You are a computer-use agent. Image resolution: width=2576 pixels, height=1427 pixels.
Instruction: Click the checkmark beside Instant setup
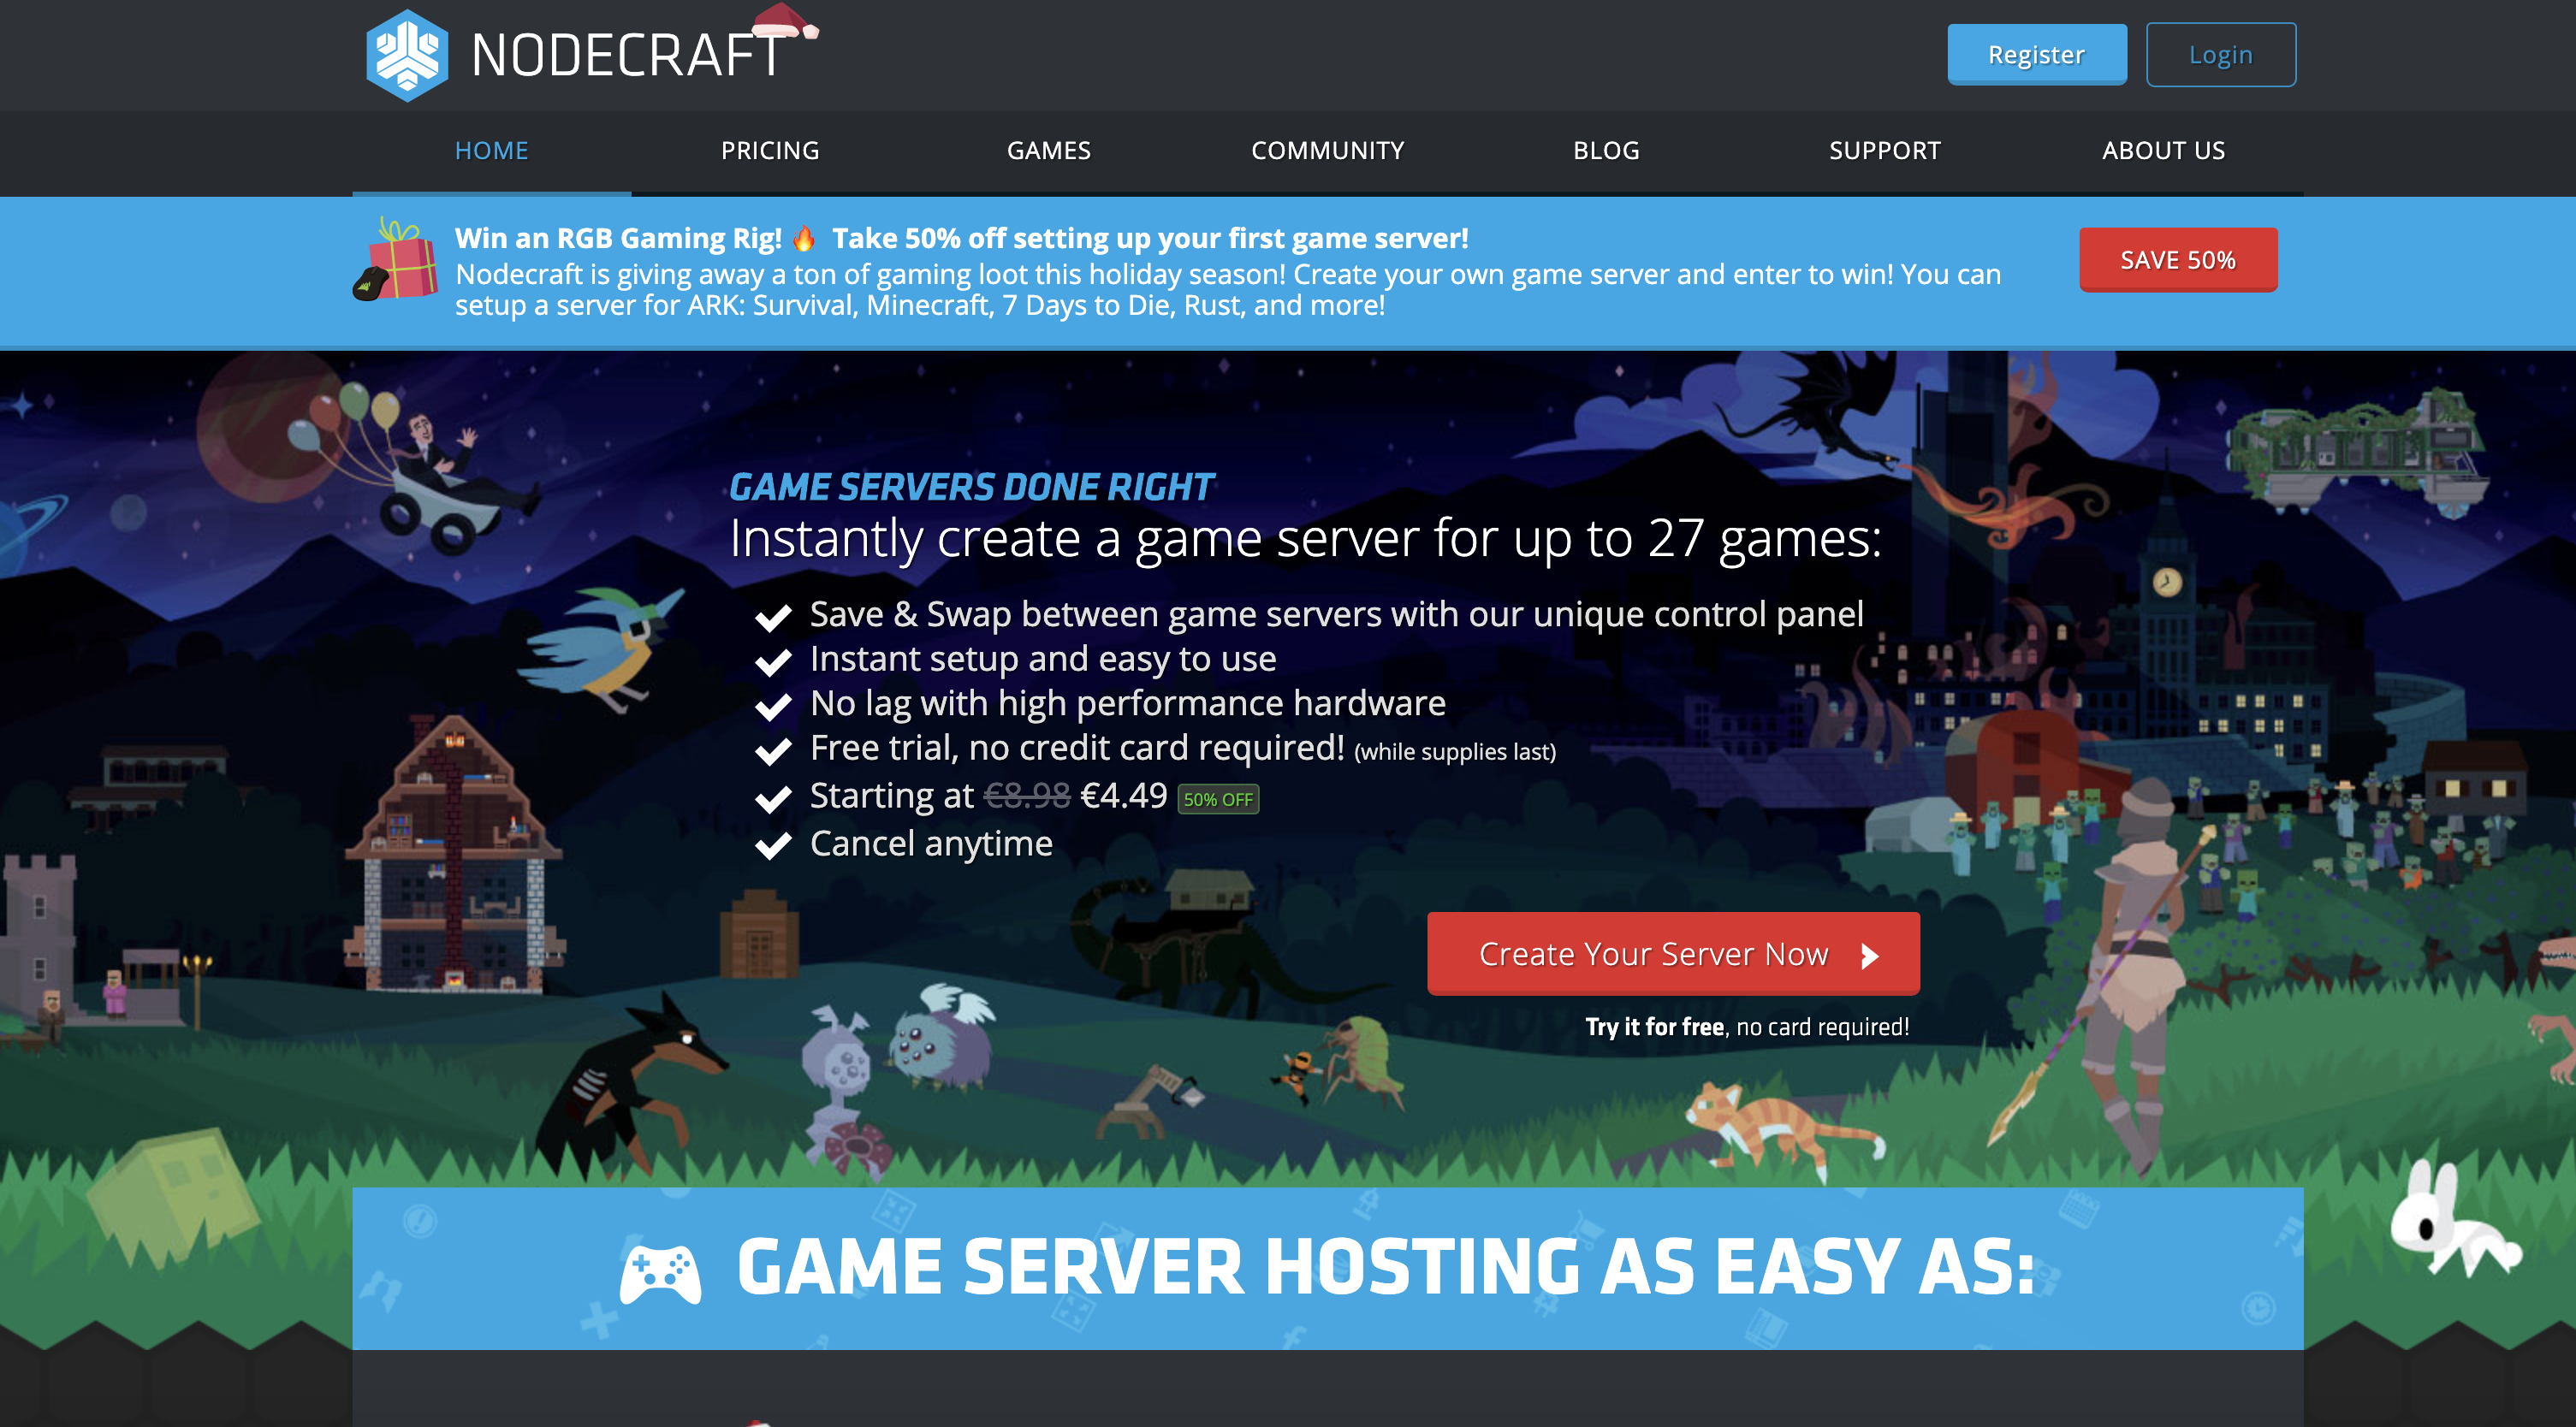773,661
